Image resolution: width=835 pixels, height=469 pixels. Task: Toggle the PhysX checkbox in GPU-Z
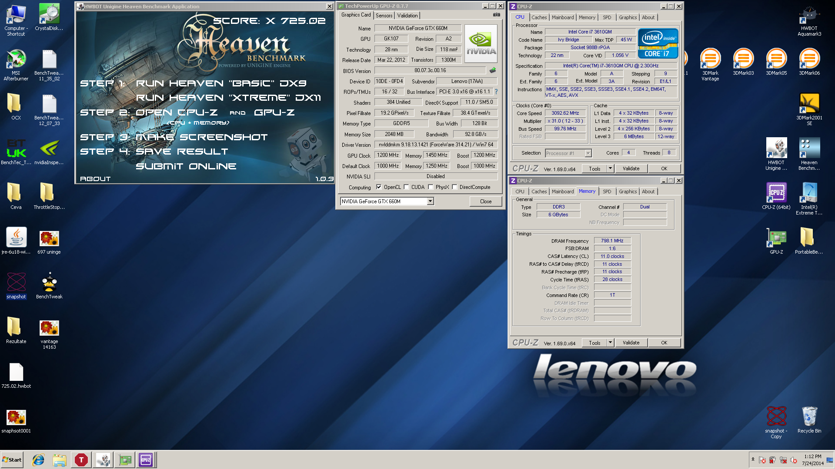[431, 187]
